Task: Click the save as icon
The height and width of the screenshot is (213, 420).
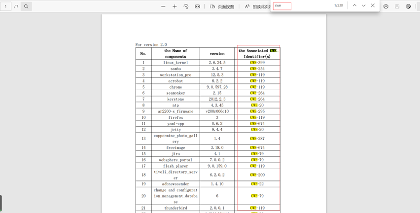Action: (x=408, y=6)
